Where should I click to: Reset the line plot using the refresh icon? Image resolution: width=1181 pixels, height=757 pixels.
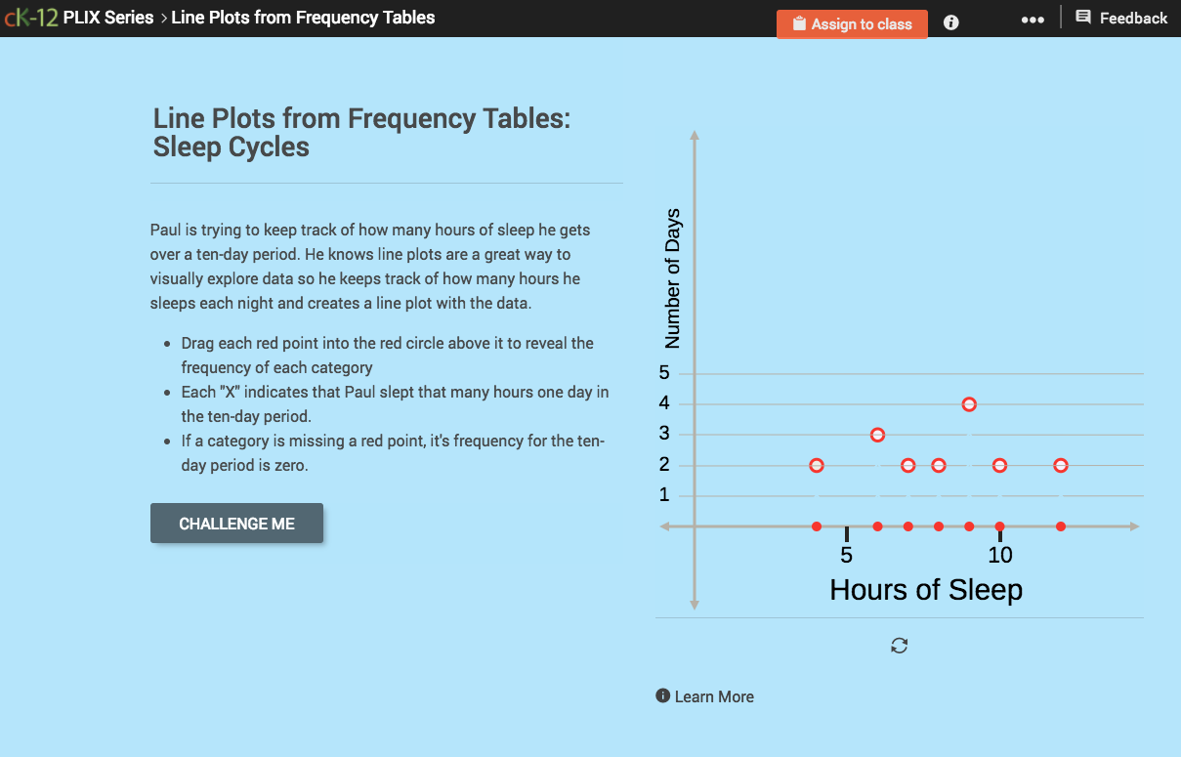tap(899, 645)
